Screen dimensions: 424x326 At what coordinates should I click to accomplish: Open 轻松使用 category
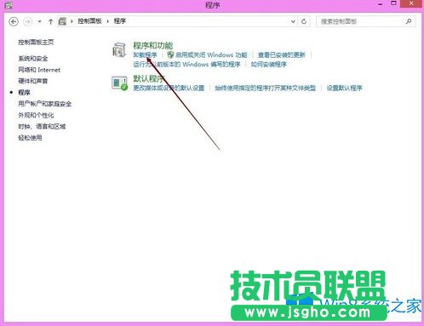coord(30,138)
